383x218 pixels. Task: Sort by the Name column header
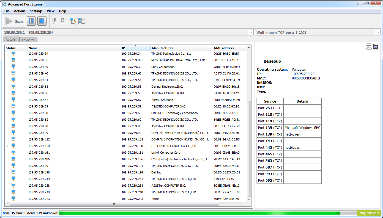(74, 48)
